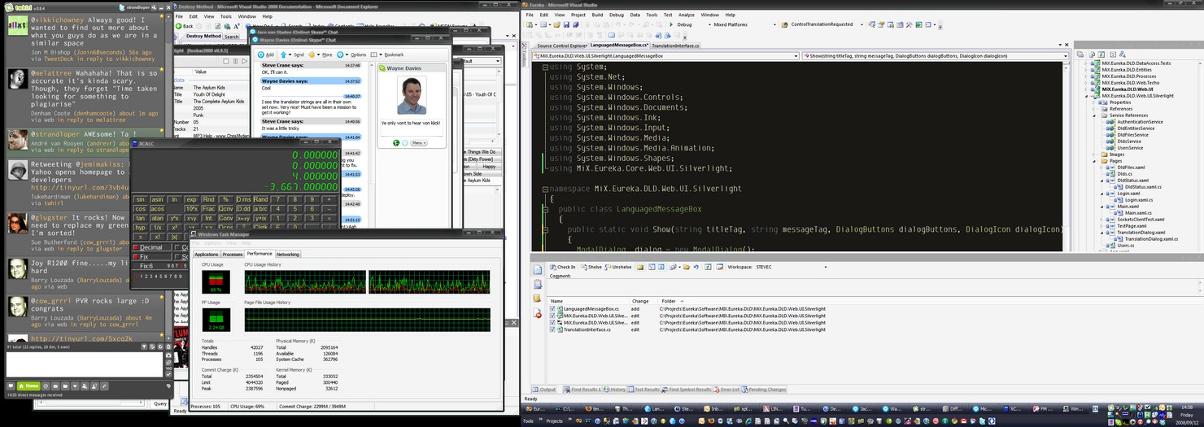Click the Save icon in Visual Studio toolbar
1204x427 pixels.
[568, 24]
